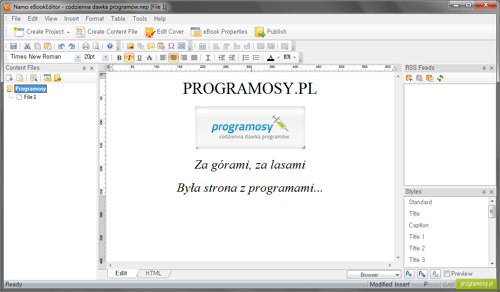Click the line spacing icon
This screenshot has width=500, height=292.
coord(208,58)
